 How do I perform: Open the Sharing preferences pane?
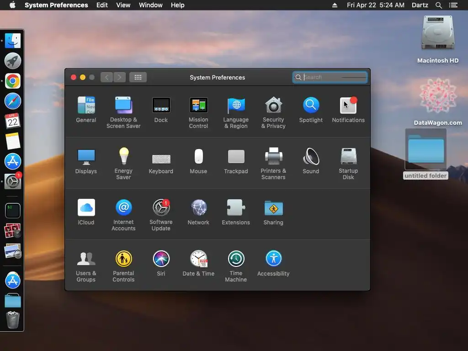pyautogui.click(x=273, y=212)
